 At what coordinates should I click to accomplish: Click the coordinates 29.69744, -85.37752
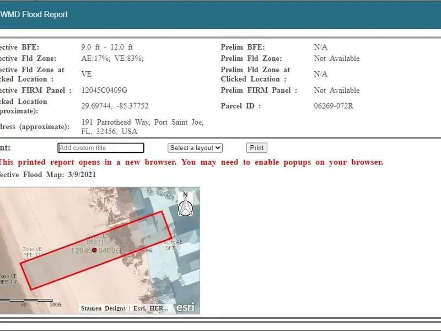(115, 106)
